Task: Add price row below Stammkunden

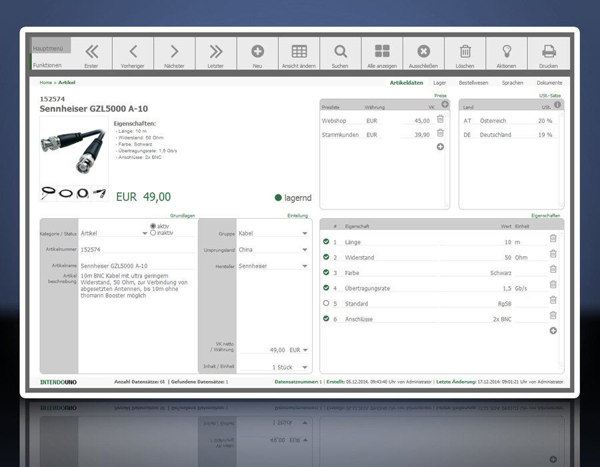Action: point(441,147)
